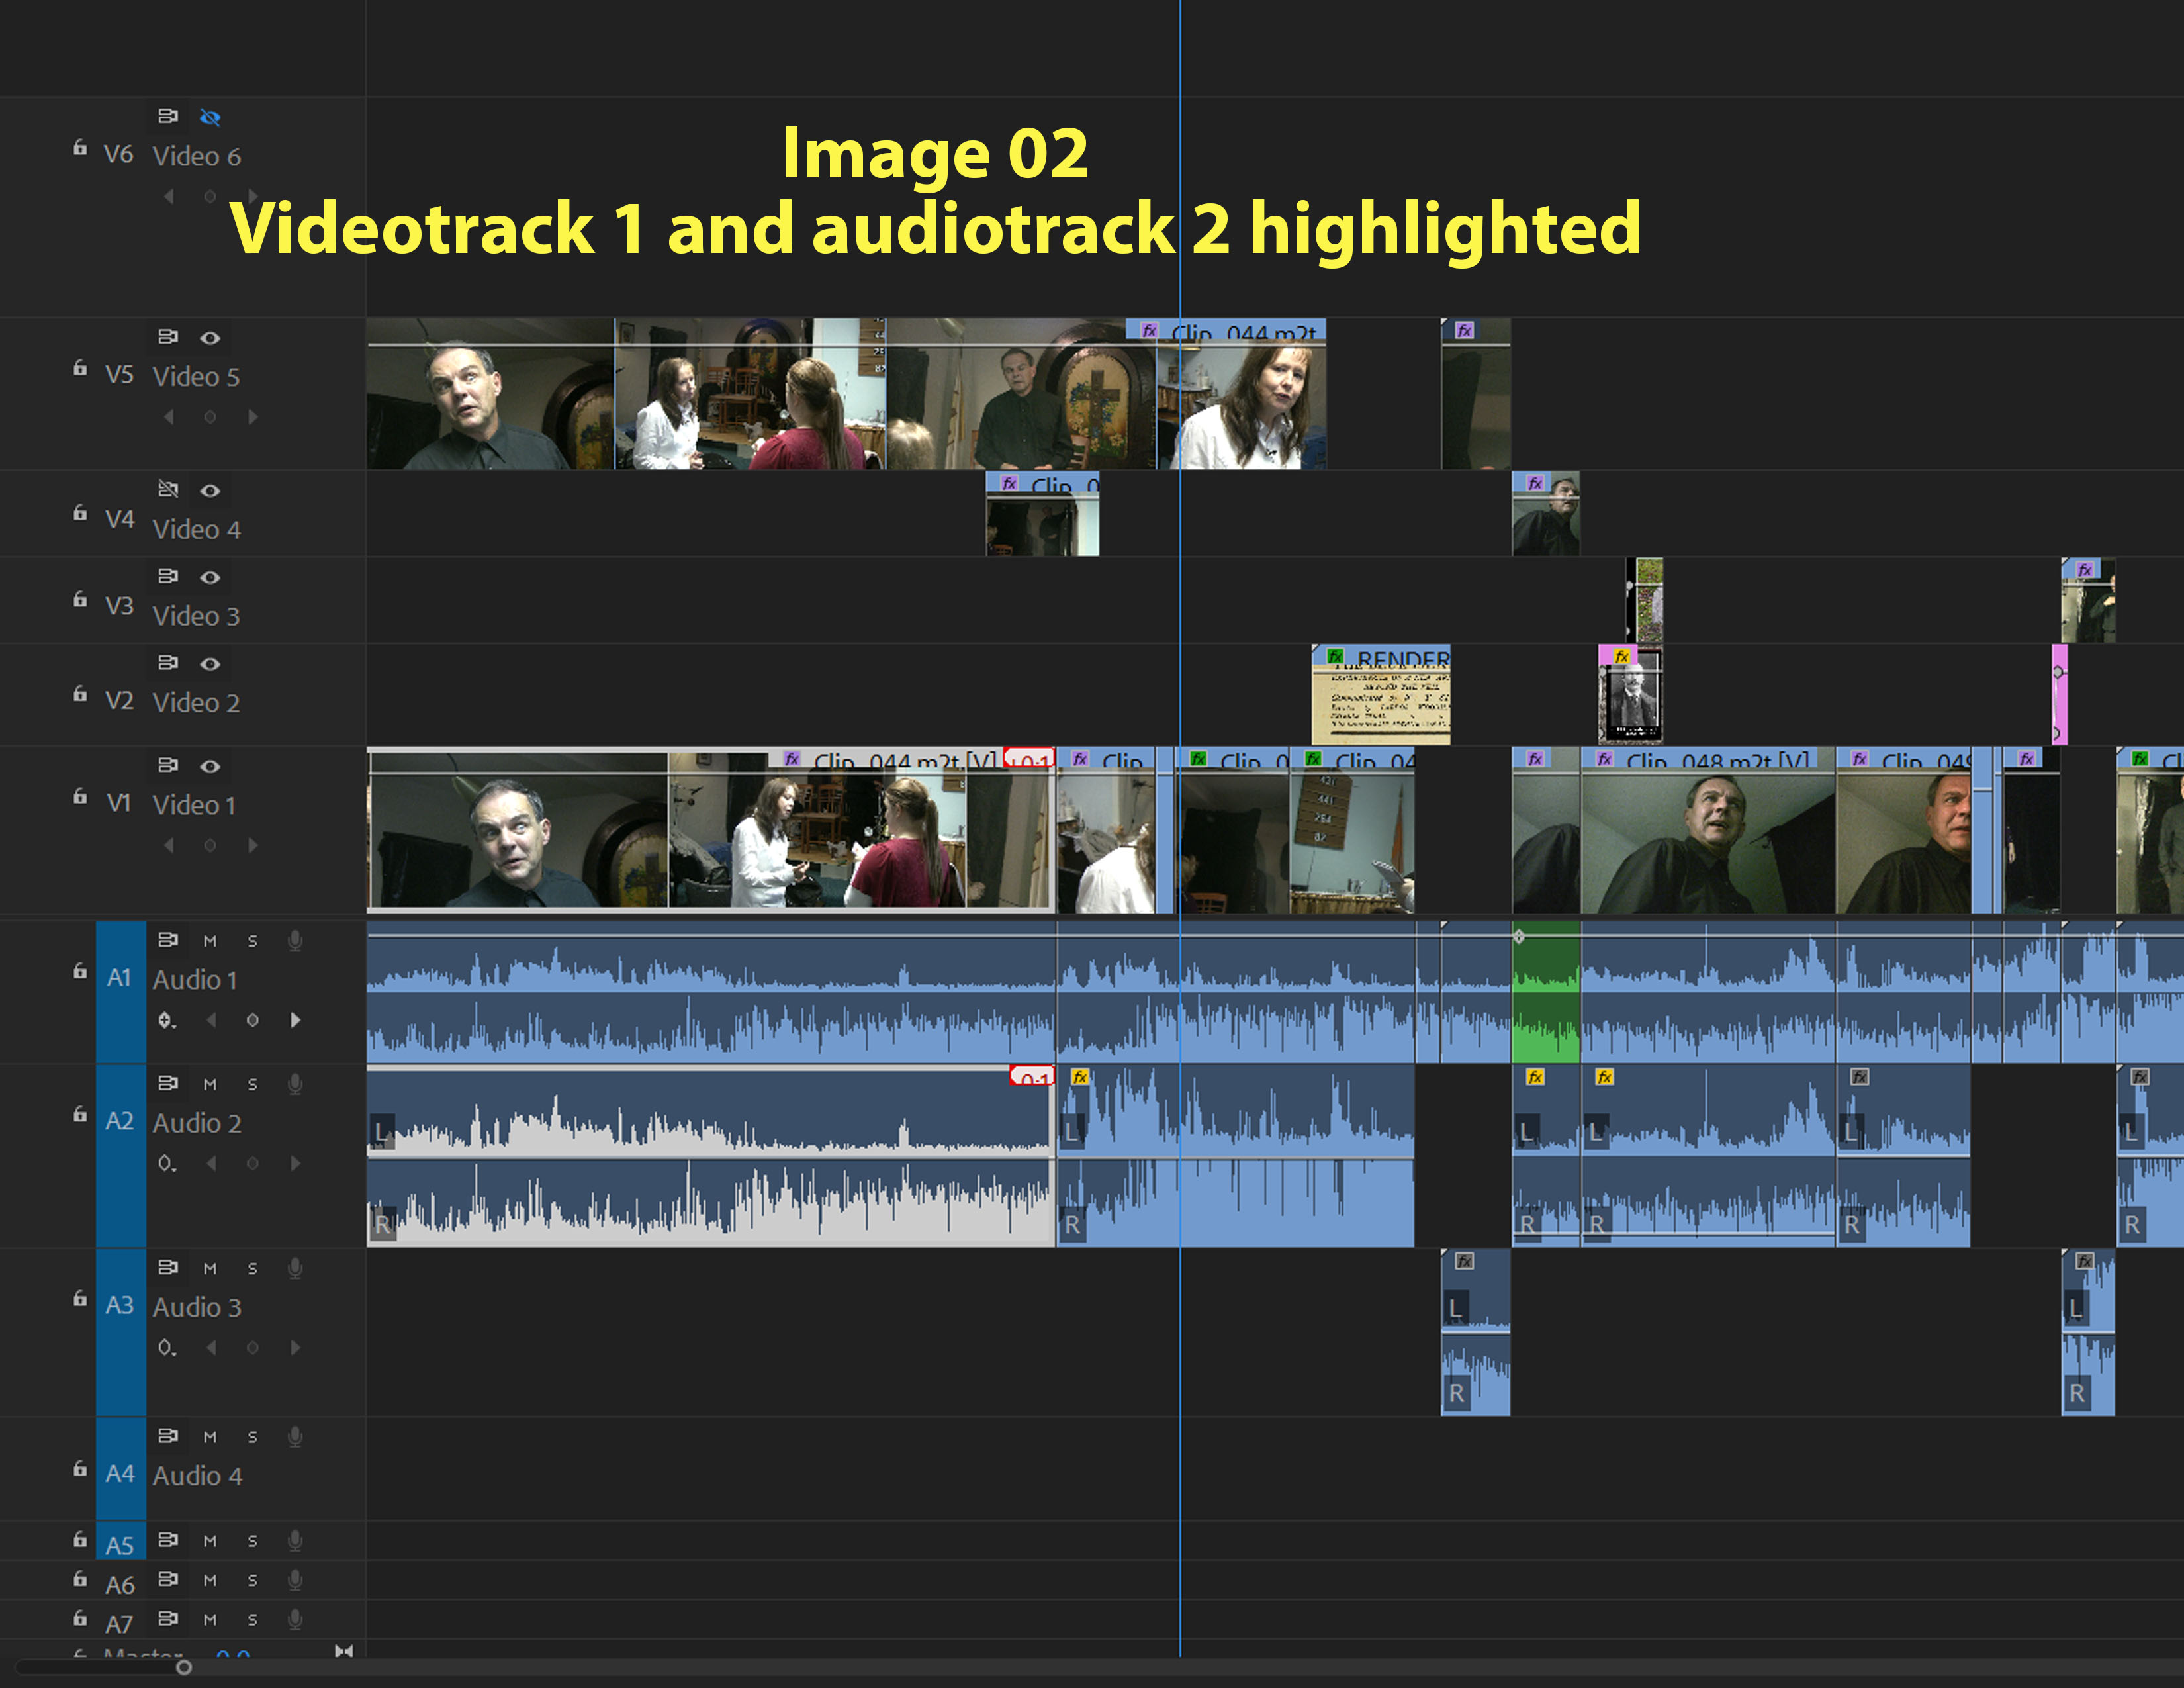Screen dimensions: 2184x1688
Task: Go to next keyframe on Audio 1
Action: 295,1020
